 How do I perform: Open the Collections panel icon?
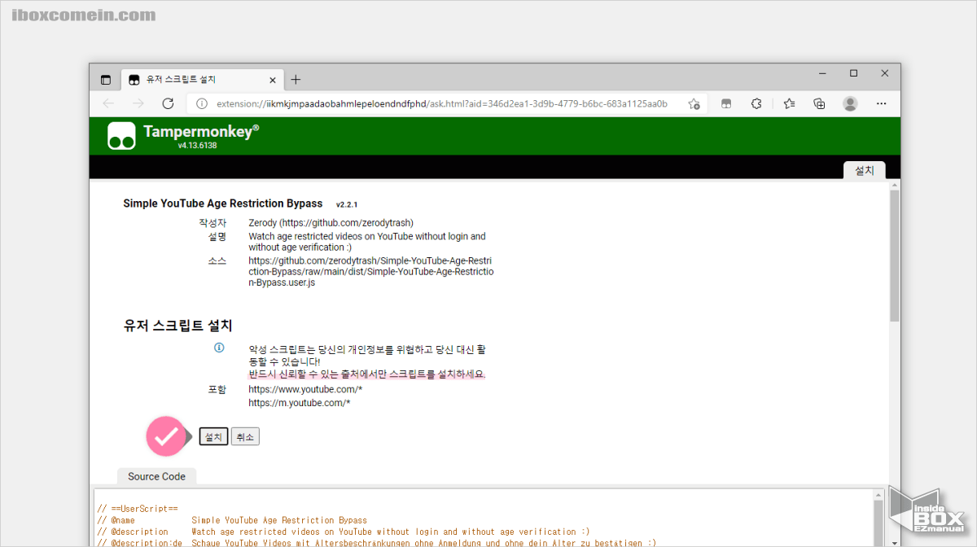point(819,103)
